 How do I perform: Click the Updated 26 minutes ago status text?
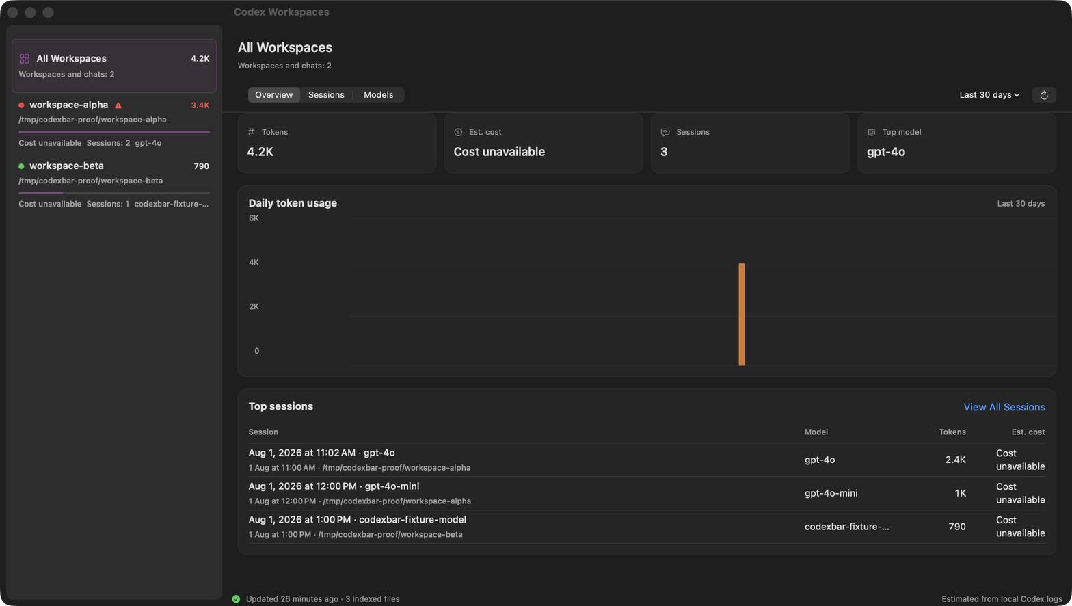[x=292, y=599]
